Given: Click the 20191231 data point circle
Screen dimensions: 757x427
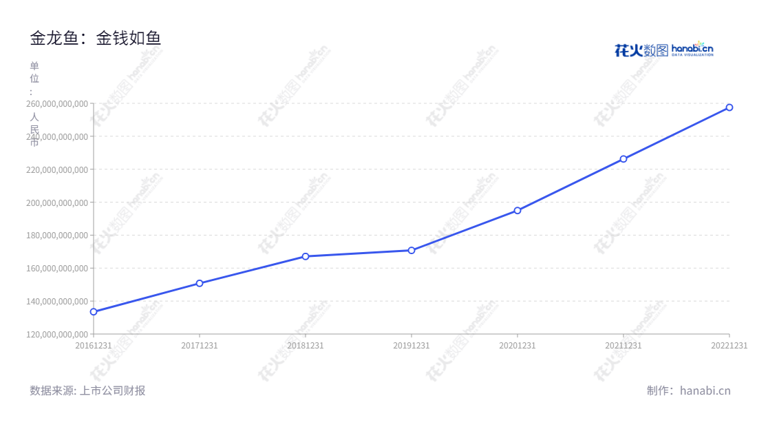Looking at the screenshot, I should 412,251.
